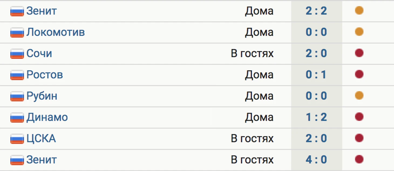Click the flag icon beside Локомотив
The image size is (394, 171).
coord(17,33)
